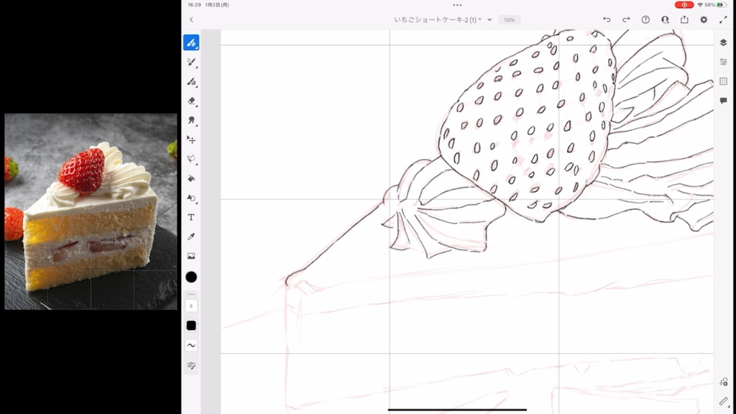
Task: Tap the Share and export button
Action: pyautogui.click(x=684, y=19)
